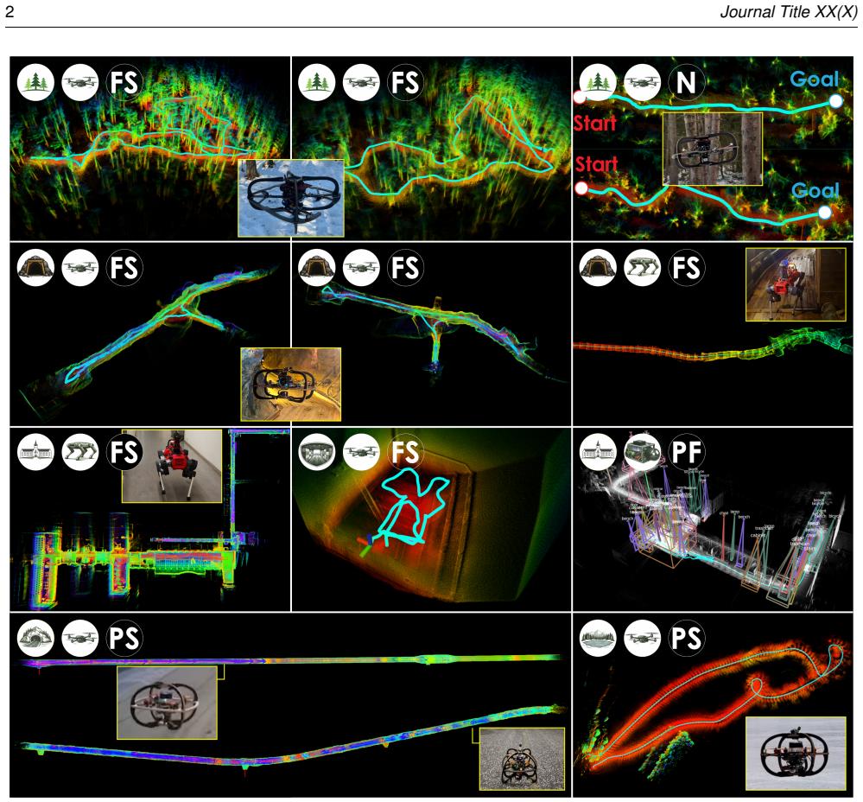The width and height of the screenshot is (863, 802).
Task: Click the quadruped robot icon in the cave panel
Action: click(x=643, y=268)
